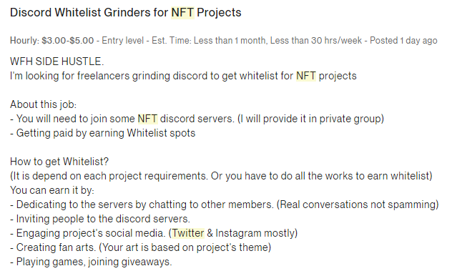
Task: Click the Instagram mostly text
Action: (x=255, y=233)
